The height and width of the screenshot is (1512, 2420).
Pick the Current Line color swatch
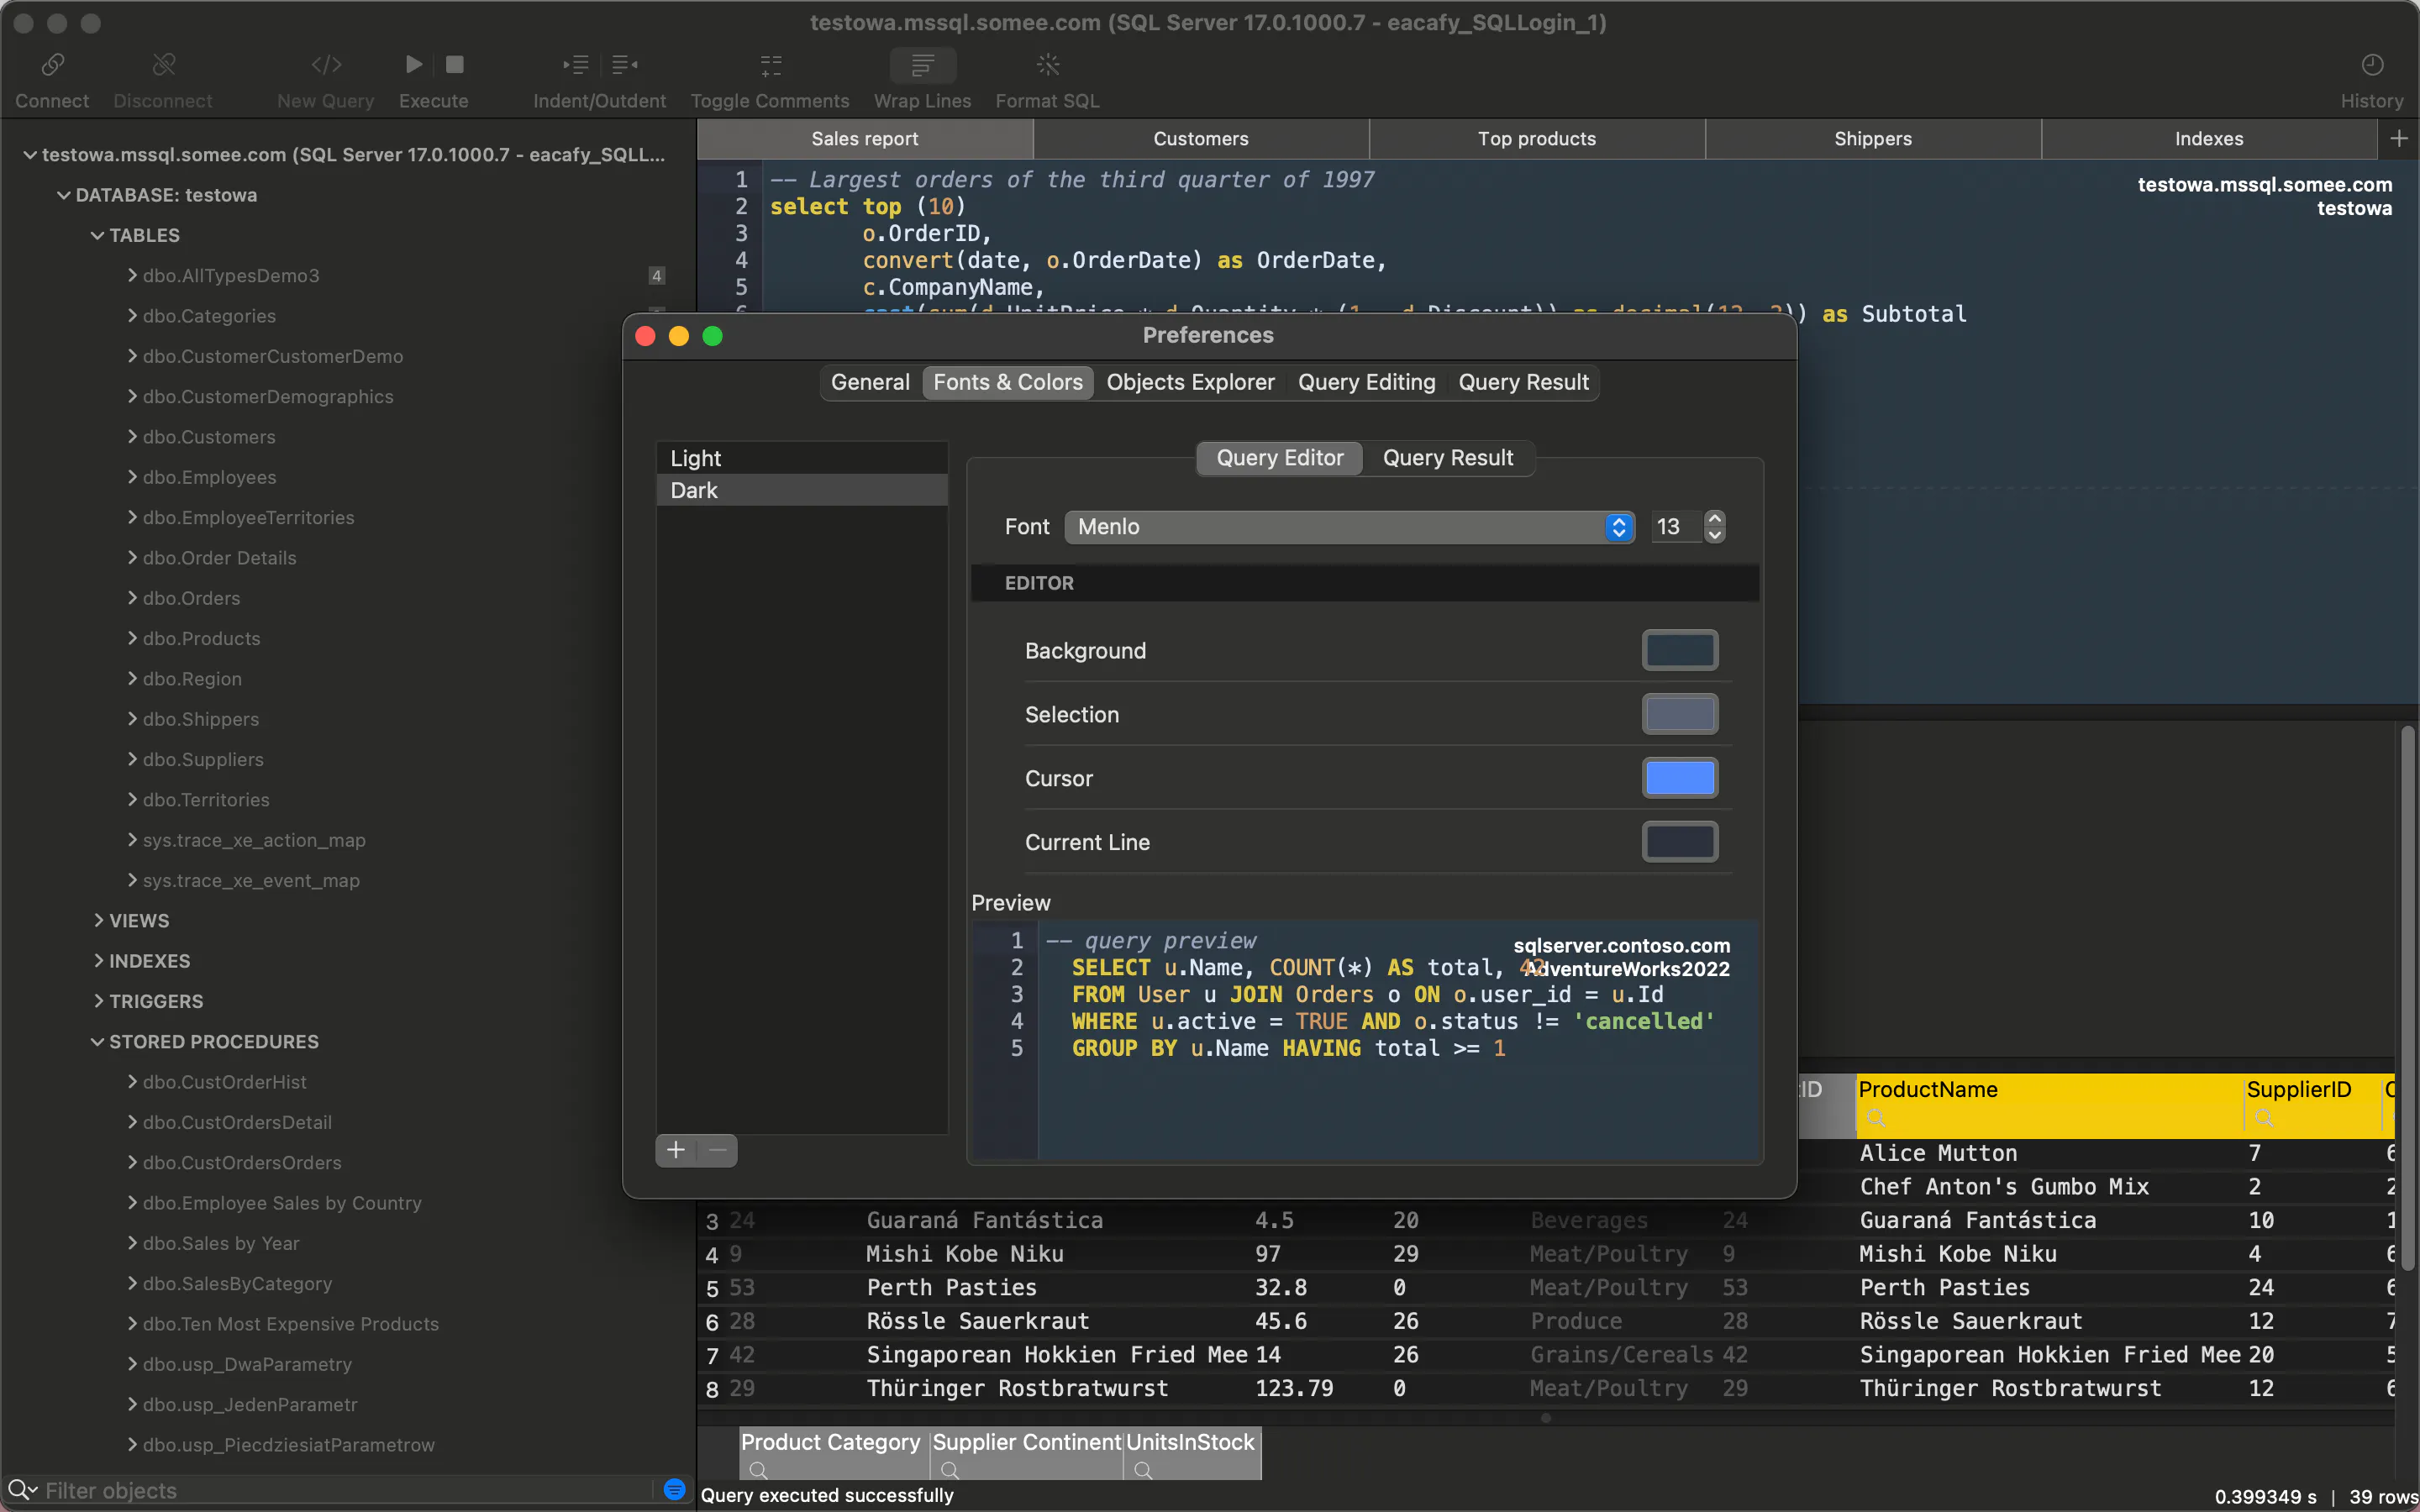click(x=1680, y=842)
